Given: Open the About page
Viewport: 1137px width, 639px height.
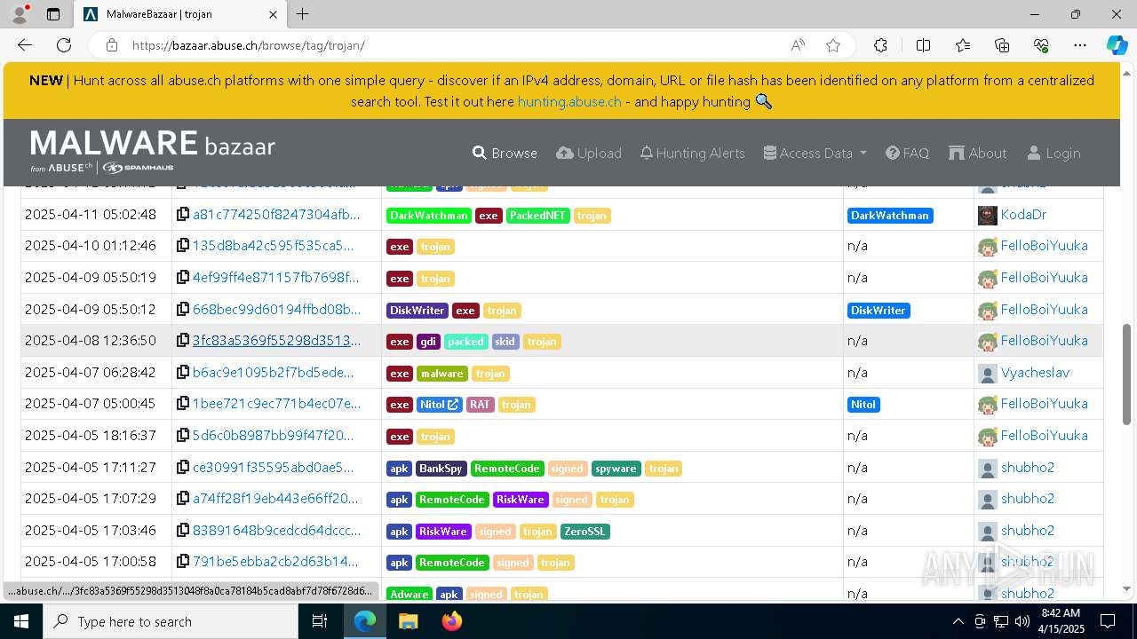Looking at the screenshot, I should pos(978,153).
